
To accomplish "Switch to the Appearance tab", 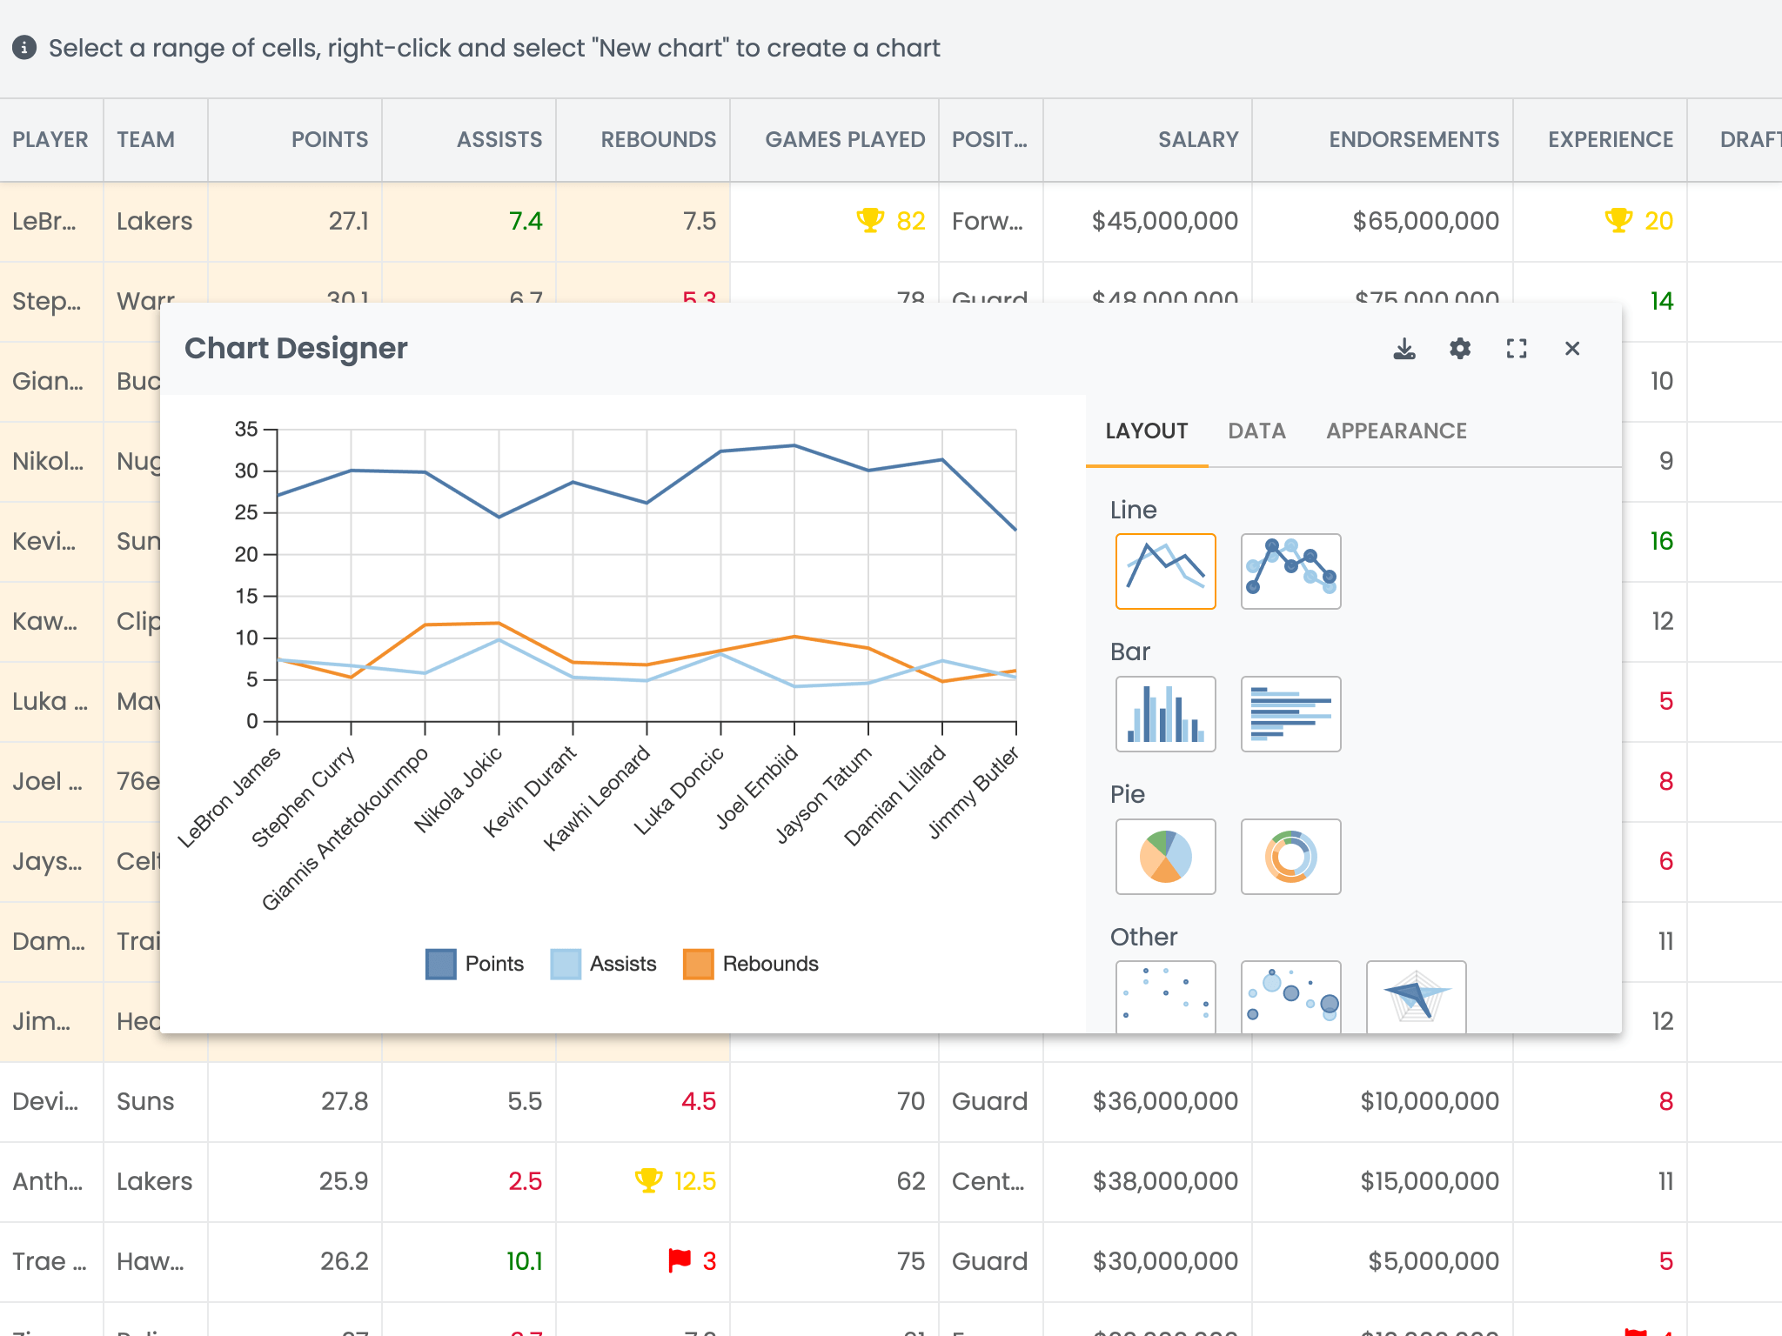I will 1396,431.
